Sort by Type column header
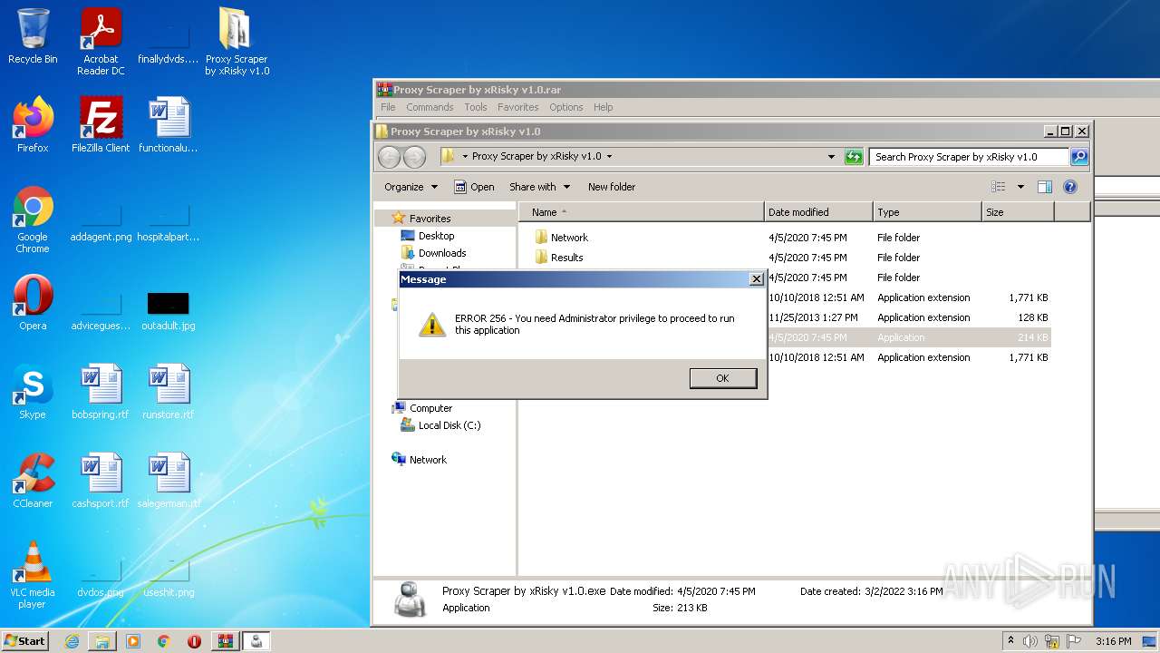This screenshot has height=653, width=1160. tap(927, 212)
